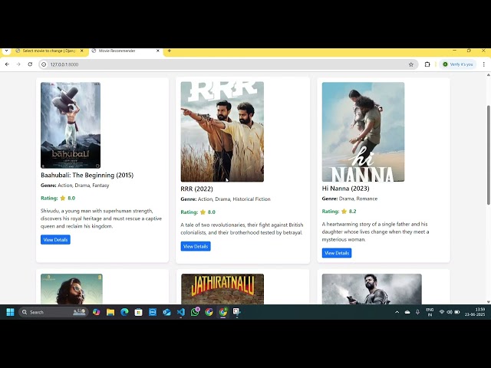
Task: Switch to Visual Studio Code in taskbar
Action: point(181,312)
